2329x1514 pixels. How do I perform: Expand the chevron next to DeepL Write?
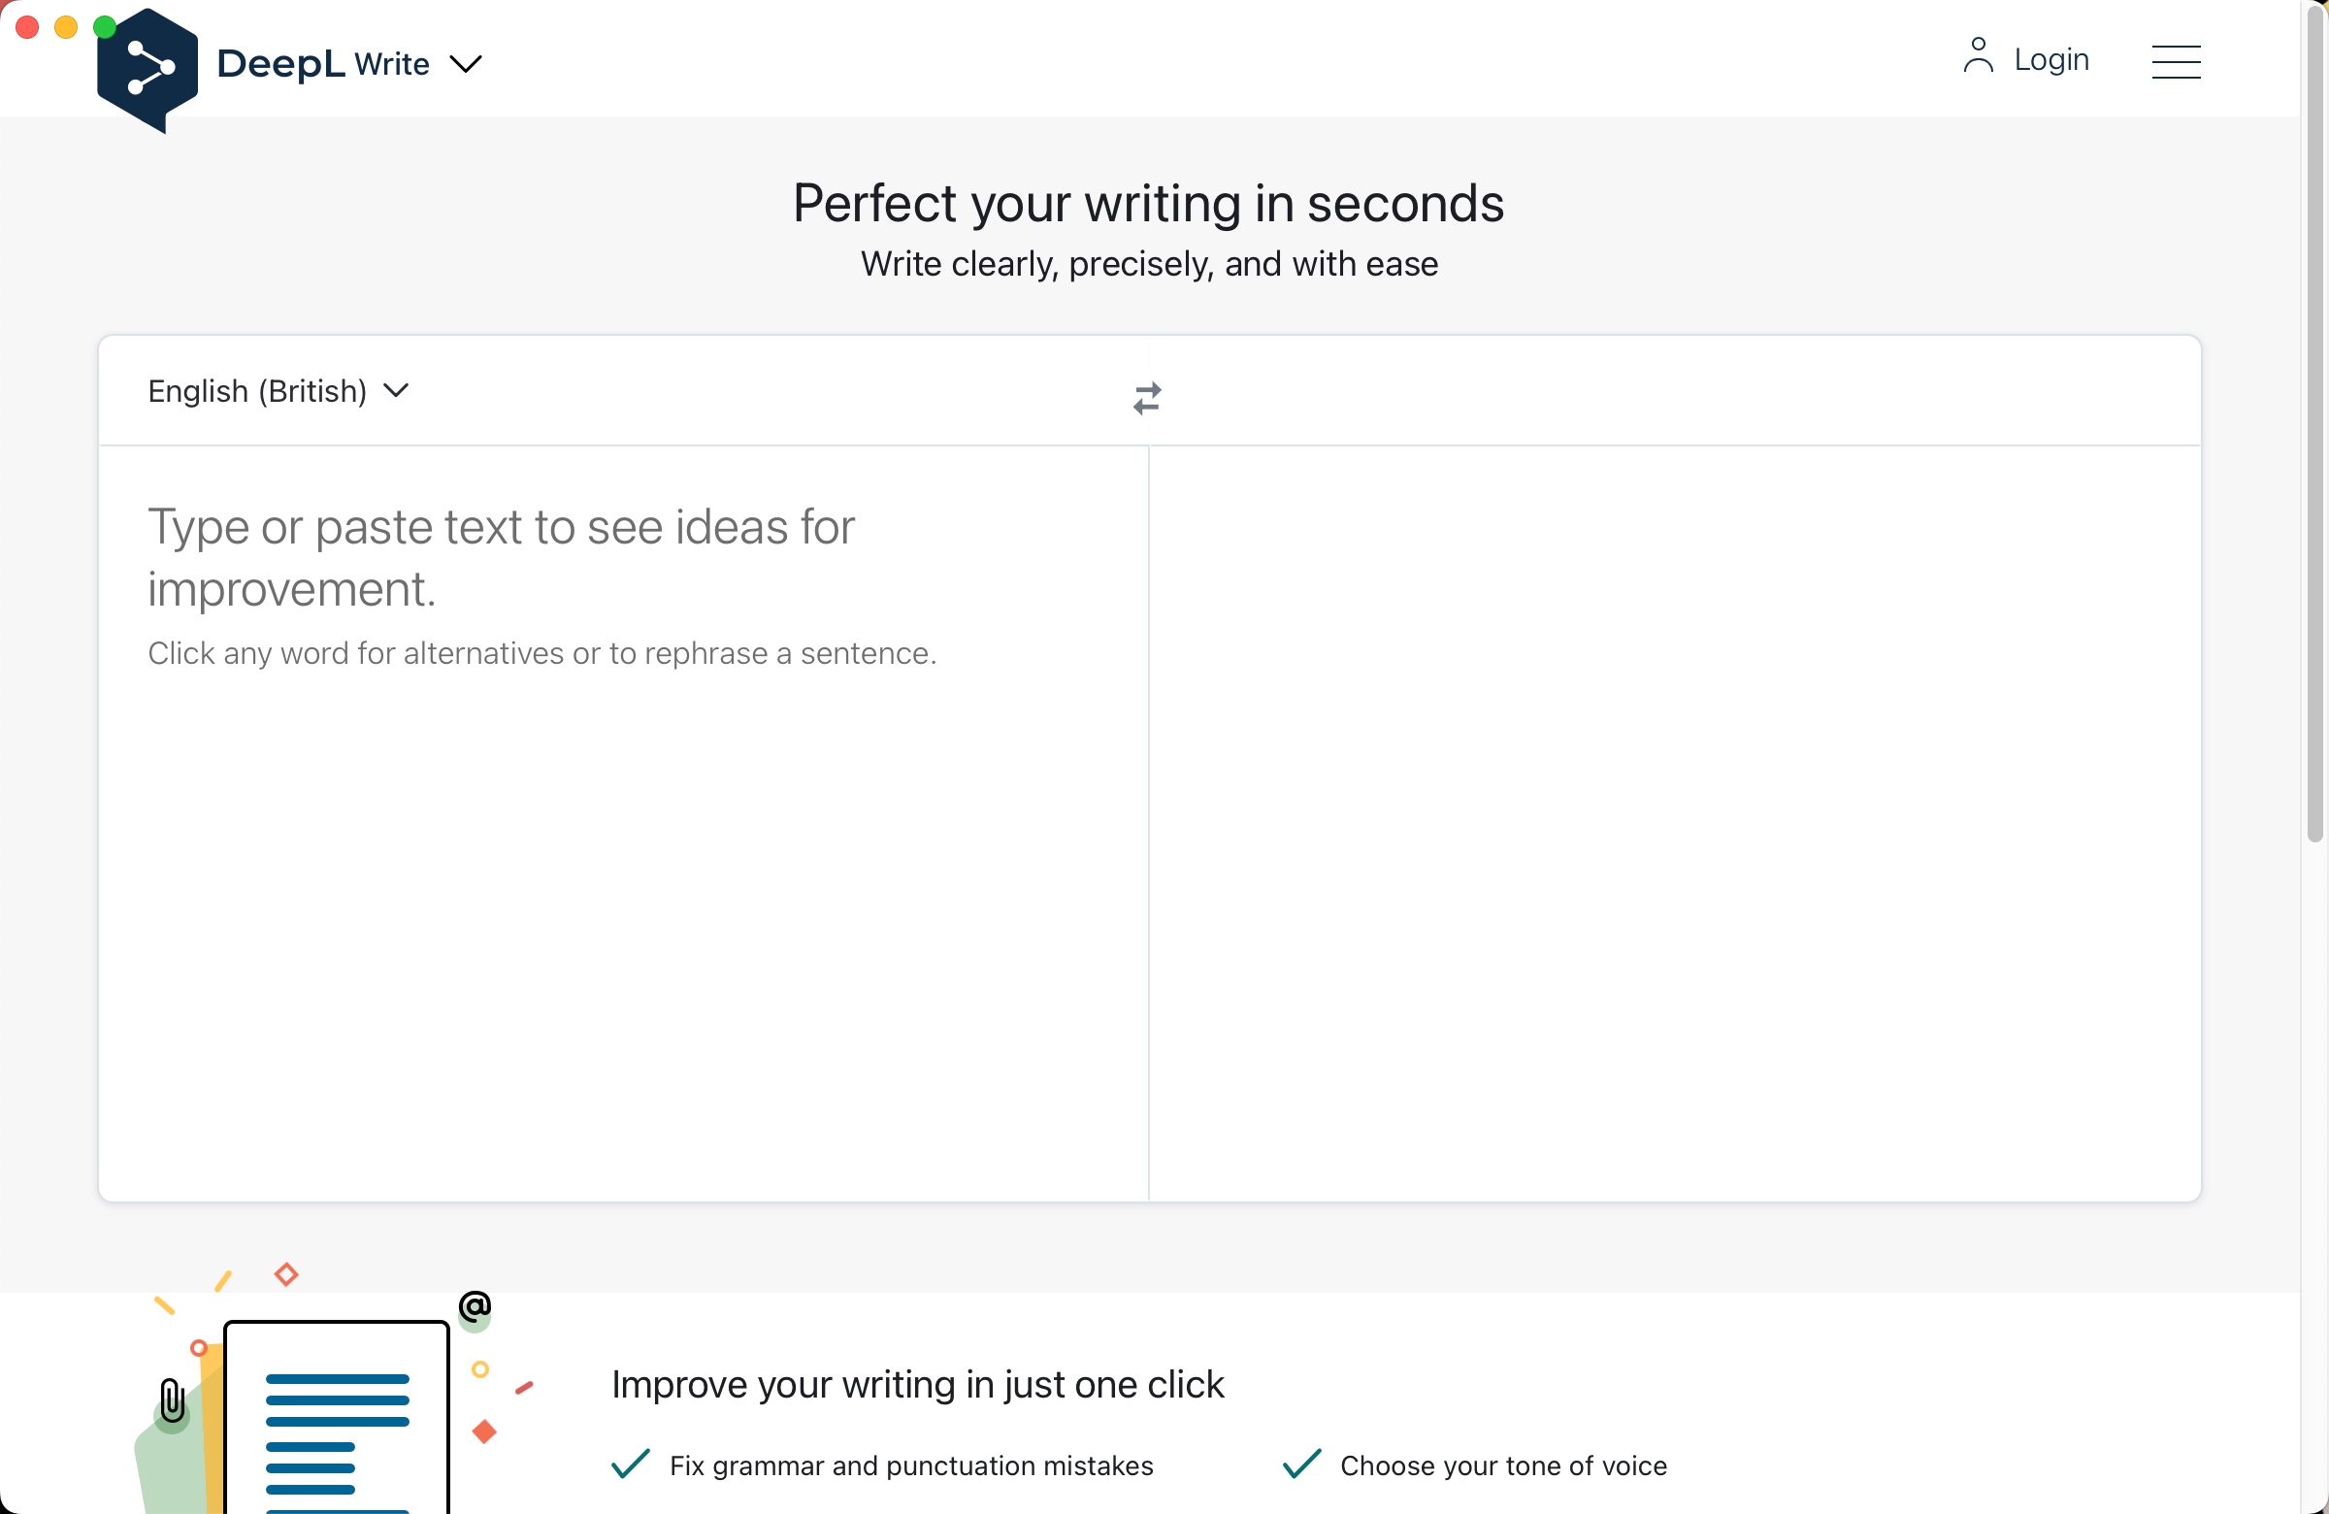point(466,65)
